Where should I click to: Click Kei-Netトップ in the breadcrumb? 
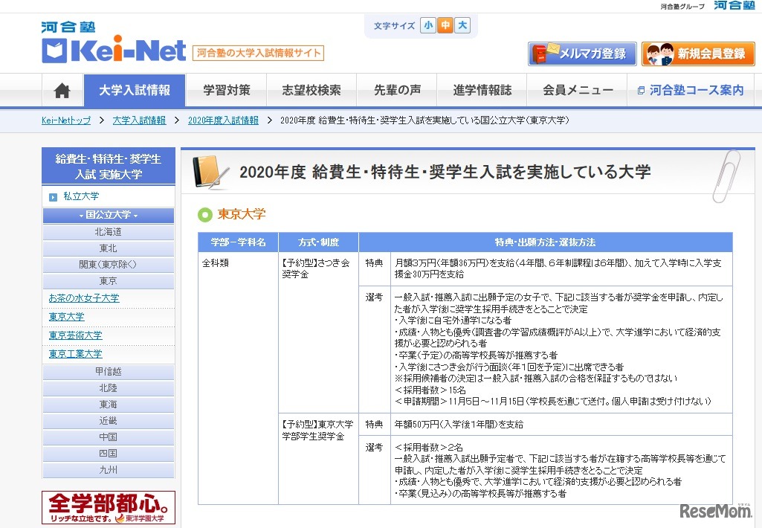click(x=65, y=120)
